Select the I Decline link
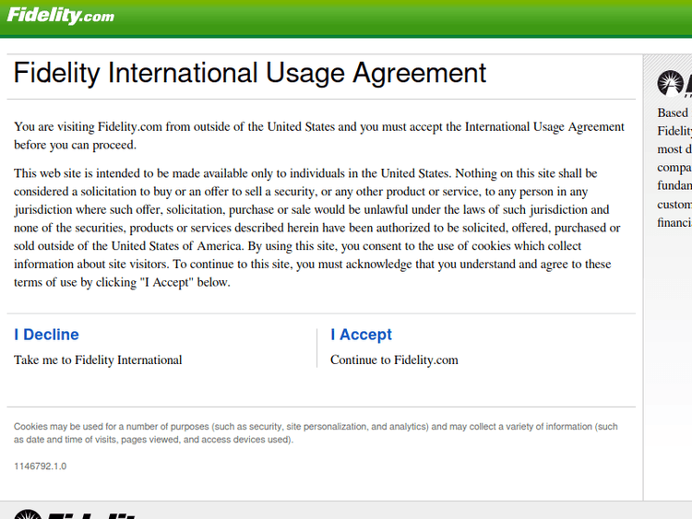The image size is (692, 519). tap(46, 335)
